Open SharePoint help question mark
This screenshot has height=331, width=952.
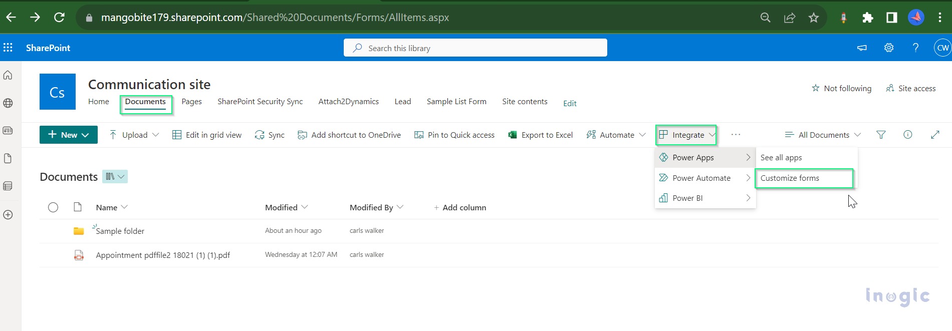(x=915, y=48)
